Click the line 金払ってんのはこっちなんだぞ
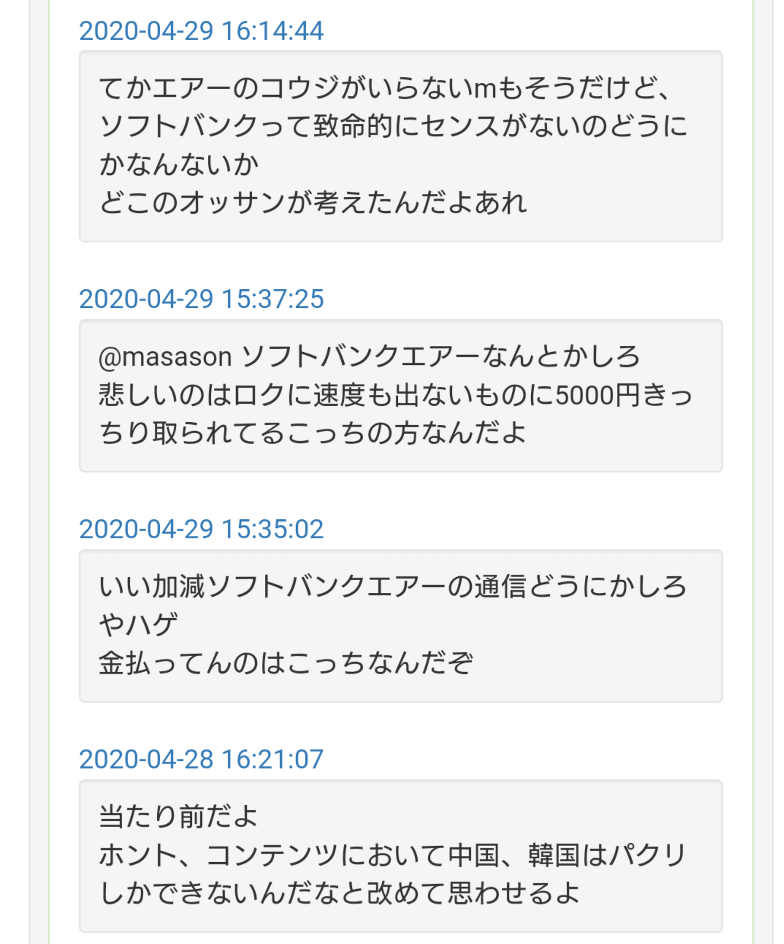Image resolution: width=784 pixels, height=944 pixels. (286, 662)
